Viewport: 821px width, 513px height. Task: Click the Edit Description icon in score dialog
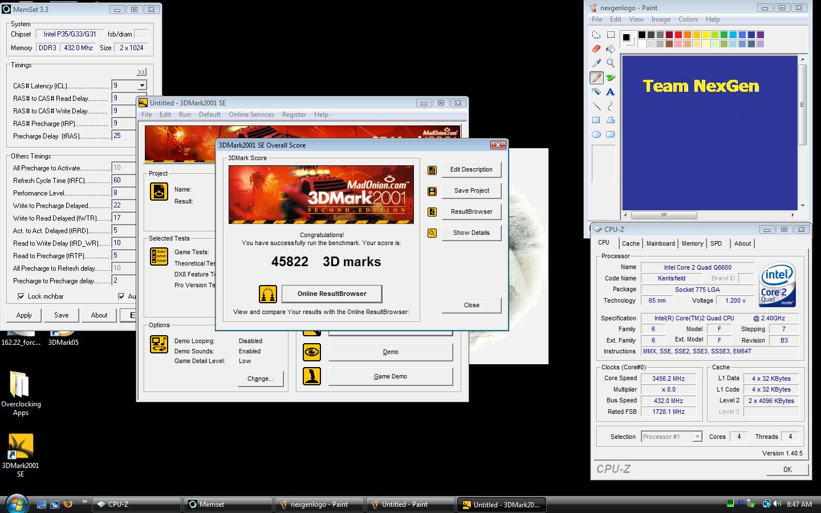point(432,170)
